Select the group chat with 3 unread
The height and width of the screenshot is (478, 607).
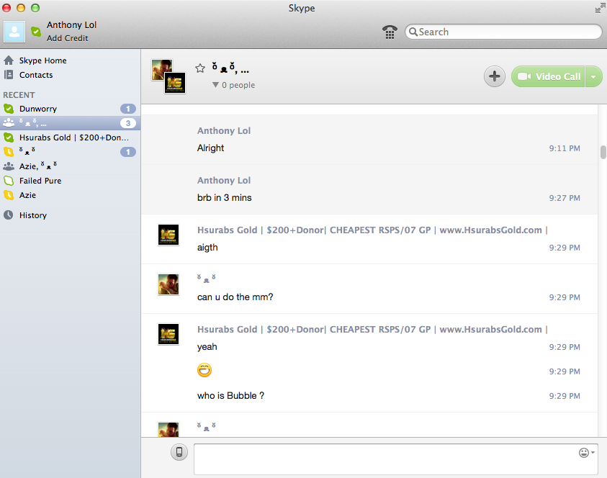(70, 123)
